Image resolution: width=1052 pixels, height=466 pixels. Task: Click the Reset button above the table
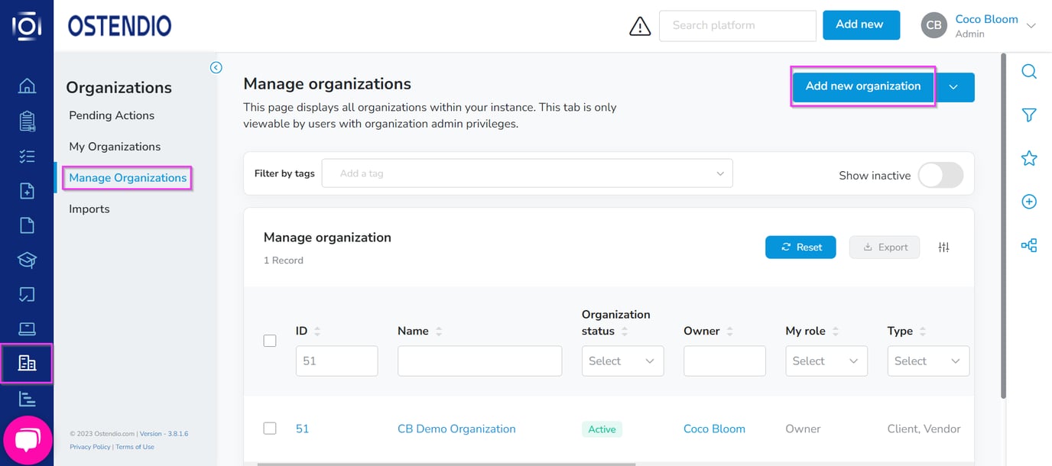[x=800, y=247]
